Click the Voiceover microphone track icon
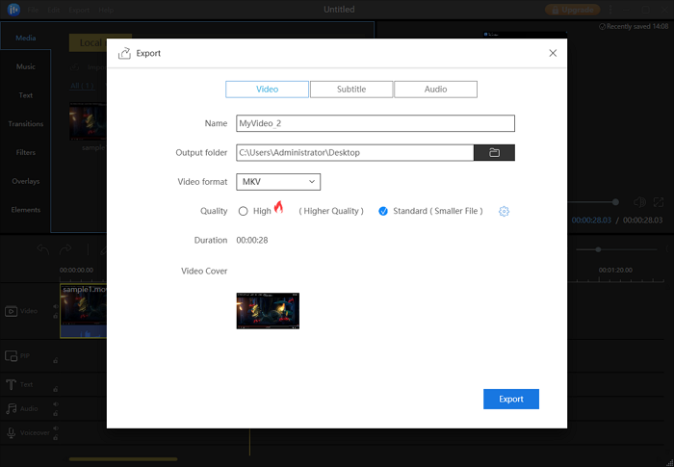The height and width of the screenshot is (467, 674). [x=13, y=433]
